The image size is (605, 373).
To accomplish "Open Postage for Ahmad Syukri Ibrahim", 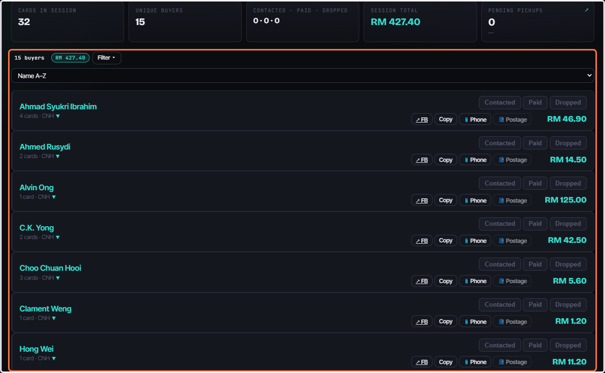I will (x=512, y=120).
